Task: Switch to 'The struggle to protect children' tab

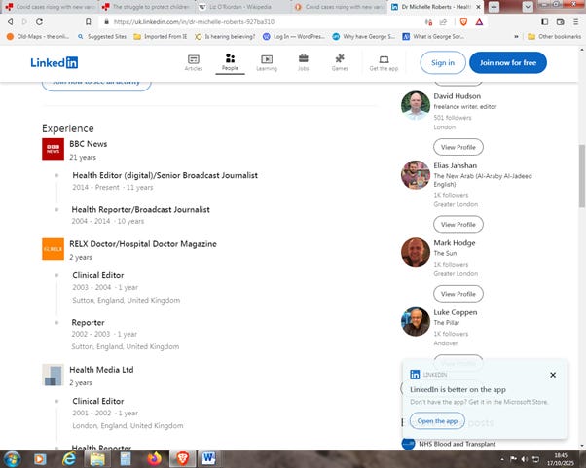Action: (146, 7)
